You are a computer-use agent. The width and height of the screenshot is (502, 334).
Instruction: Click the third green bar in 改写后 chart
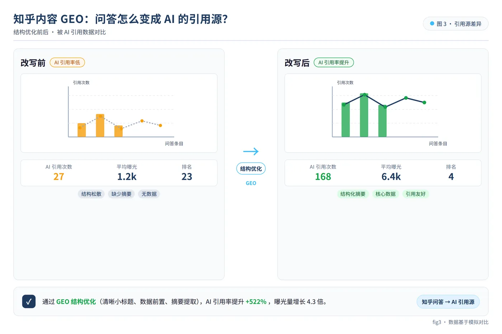pos(382,121)
